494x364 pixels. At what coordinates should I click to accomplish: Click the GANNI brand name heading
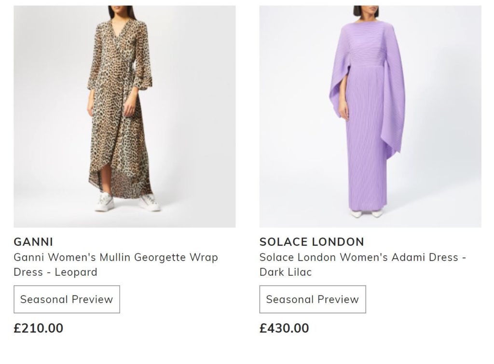coord(33,242)
